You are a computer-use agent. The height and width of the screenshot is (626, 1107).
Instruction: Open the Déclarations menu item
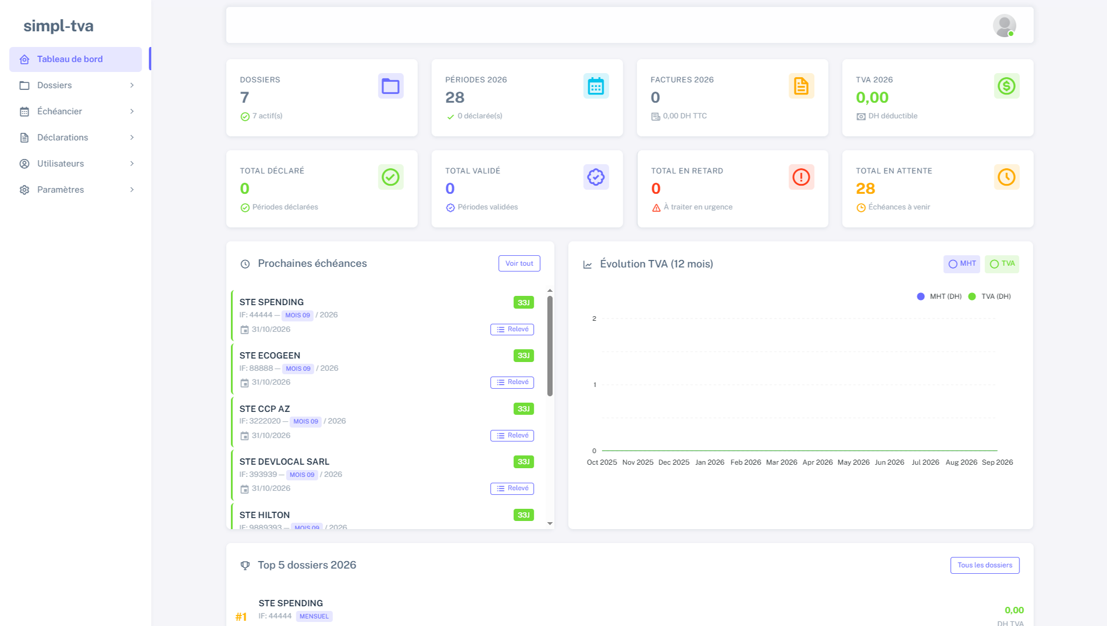75,137
